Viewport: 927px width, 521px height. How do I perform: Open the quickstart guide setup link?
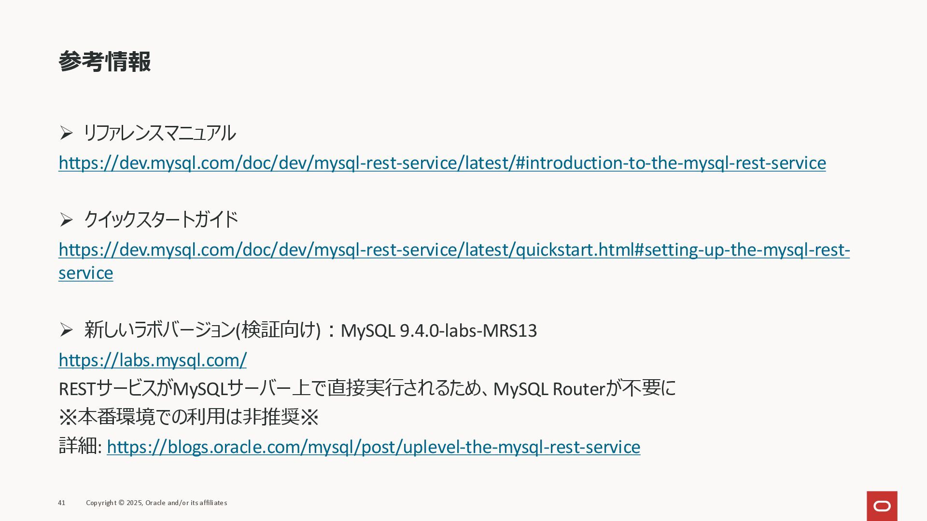(x=454, y=261)
